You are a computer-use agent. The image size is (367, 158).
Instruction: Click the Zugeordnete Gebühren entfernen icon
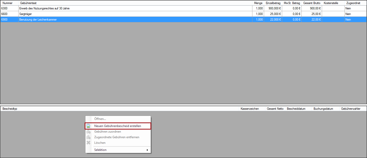[x=88, y=137]
